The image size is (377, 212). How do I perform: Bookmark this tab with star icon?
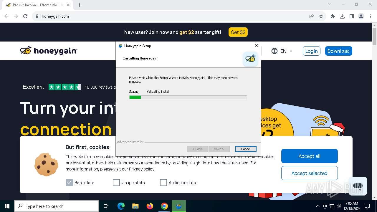click(321, 16)
